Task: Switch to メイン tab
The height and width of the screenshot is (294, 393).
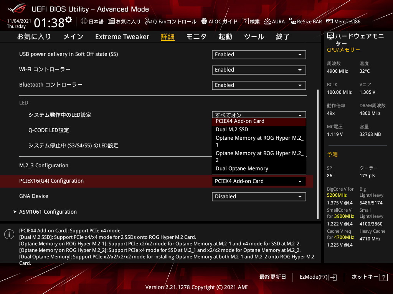Action: click(73, 37)
